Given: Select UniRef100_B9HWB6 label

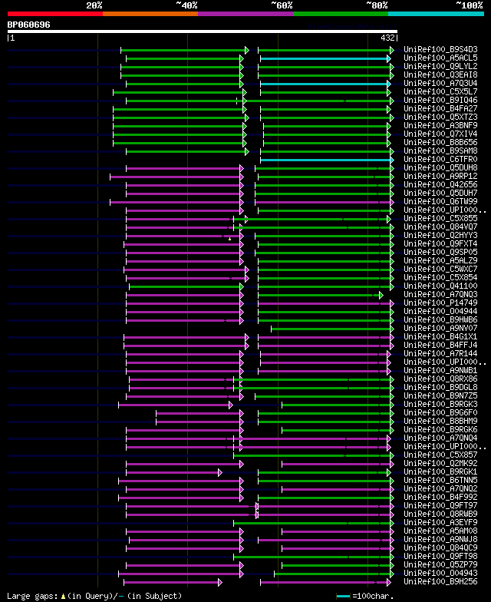Looking at the screenshot, I should point(440,319).
